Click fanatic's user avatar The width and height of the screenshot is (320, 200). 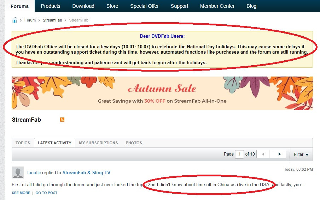click(18, 172)
